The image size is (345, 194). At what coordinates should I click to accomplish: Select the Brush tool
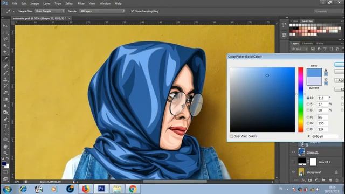click(x=5, y=73)
